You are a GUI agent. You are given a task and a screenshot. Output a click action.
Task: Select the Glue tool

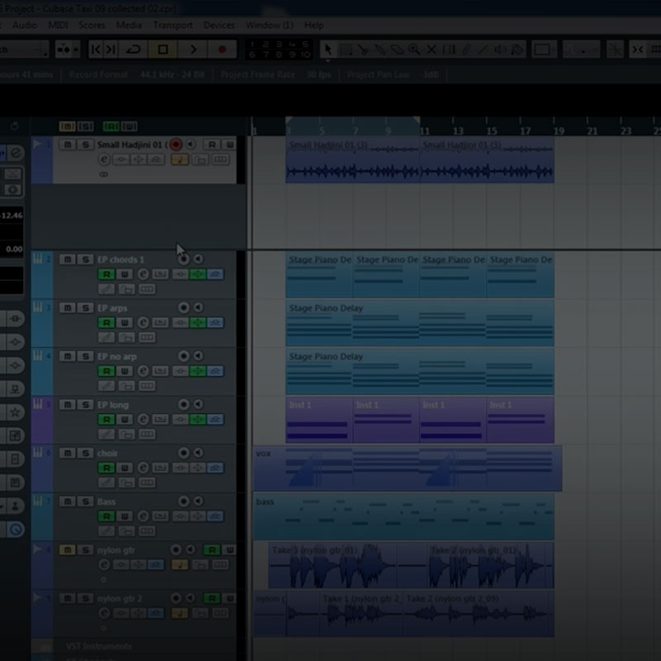pos(380,50)
